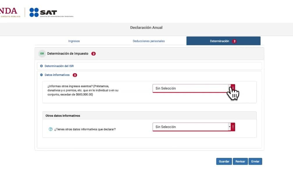Viewport: 293px width, 175px height.
Task: Click the Guardar button
Action: tap(224, 161)
